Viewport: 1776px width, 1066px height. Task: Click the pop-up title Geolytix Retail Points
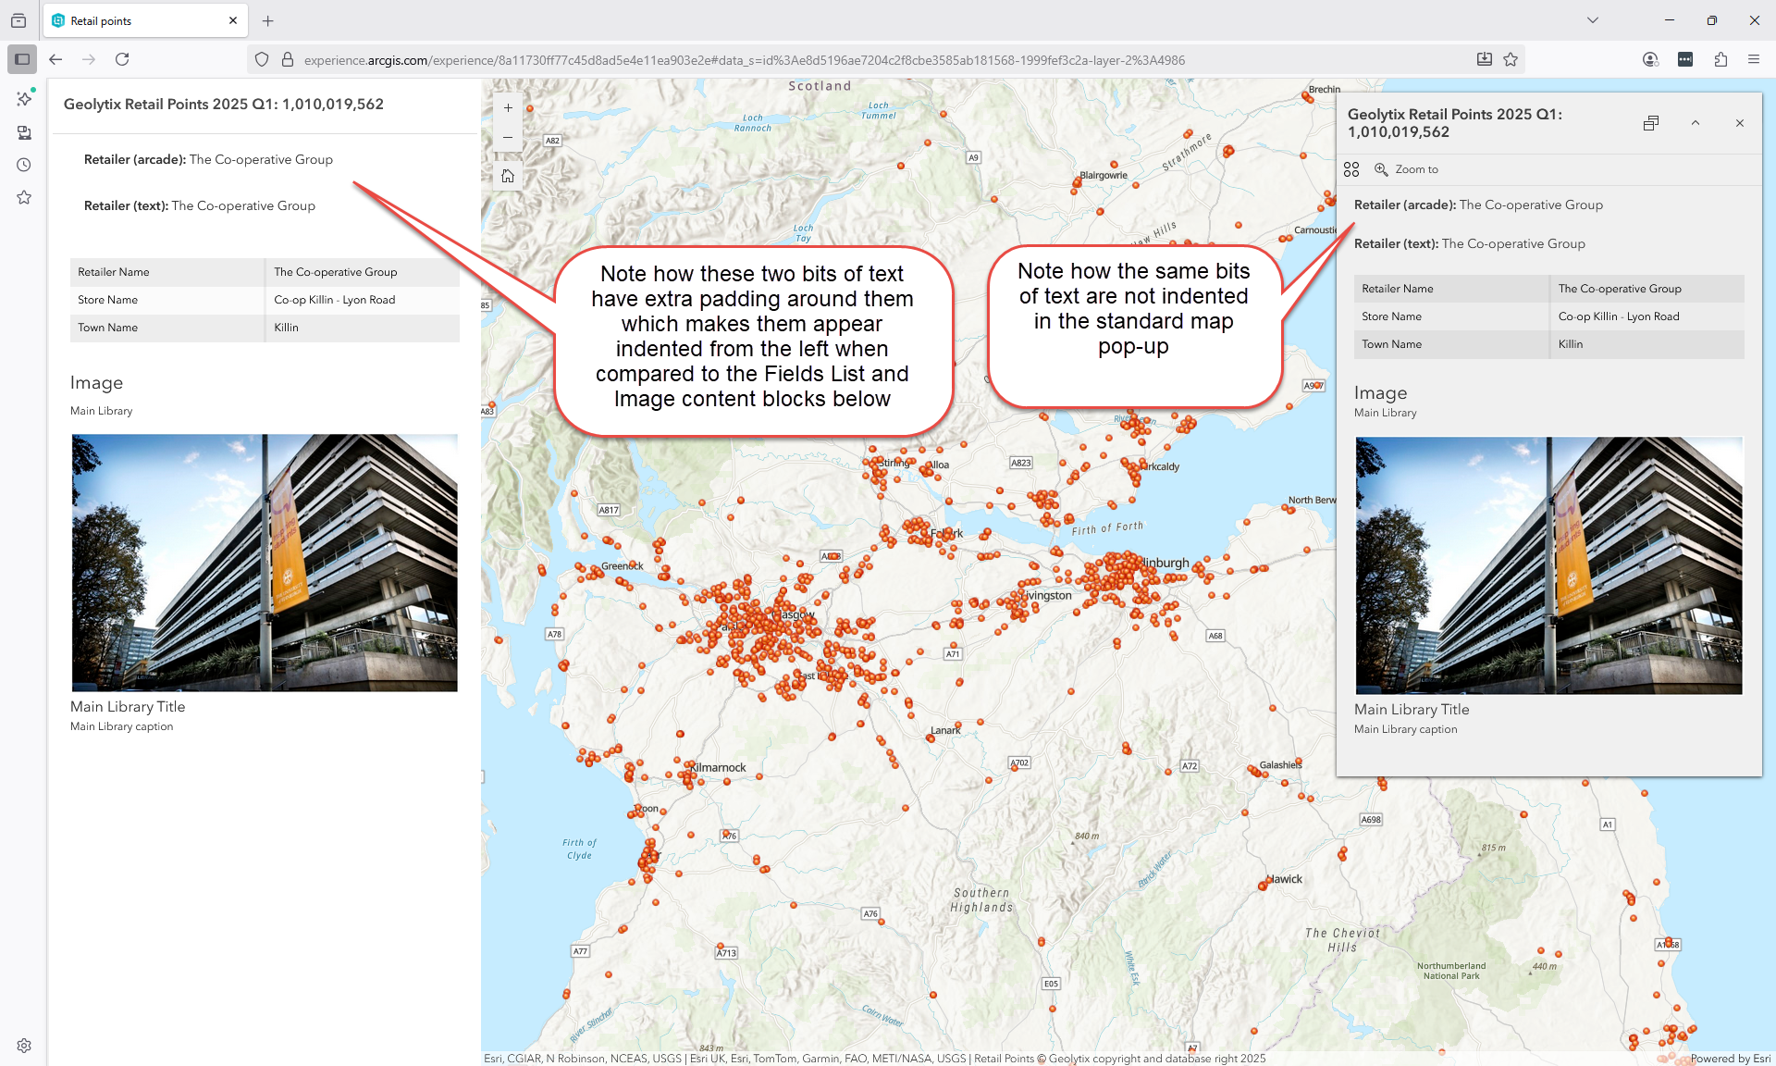click(1455, 123)
